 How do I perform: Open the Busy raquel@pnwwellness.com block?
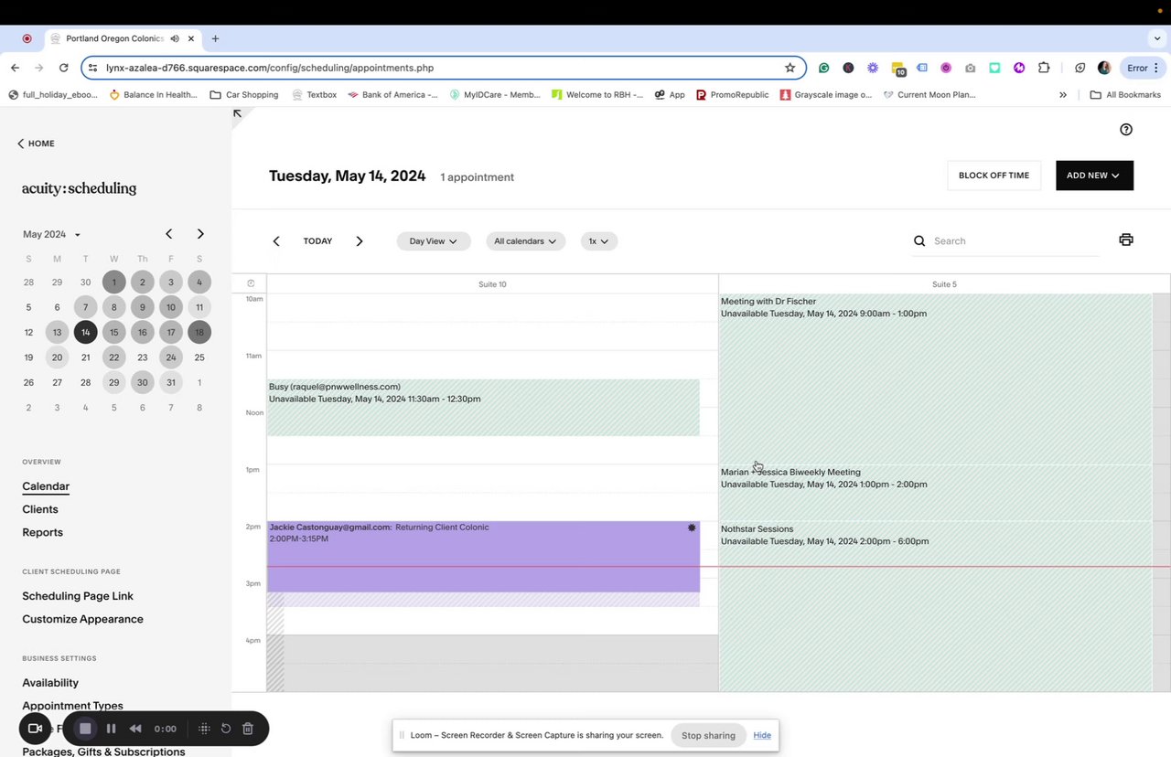point(483,407)
